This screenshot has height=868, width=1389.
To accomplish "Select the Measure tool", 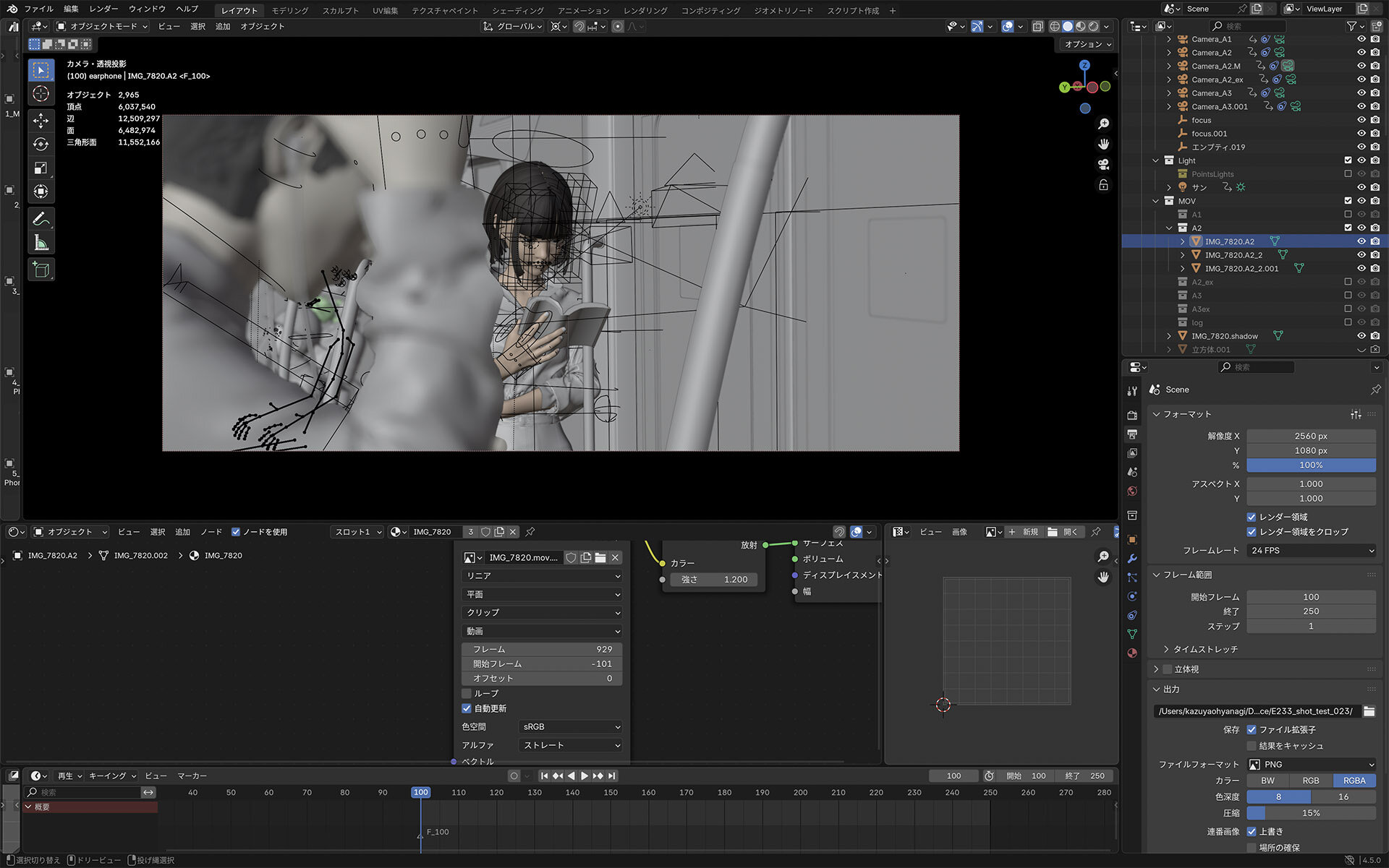I will click(41, 244).
